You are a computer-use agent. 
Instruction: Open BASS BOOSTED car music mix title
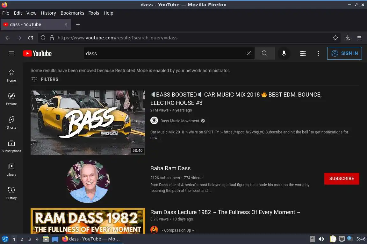[x=236, y=98]
